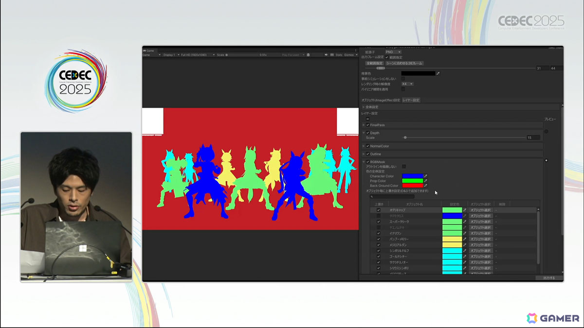Switch to オブジェクト/ImageEffect設定 tab

(381, 100)
